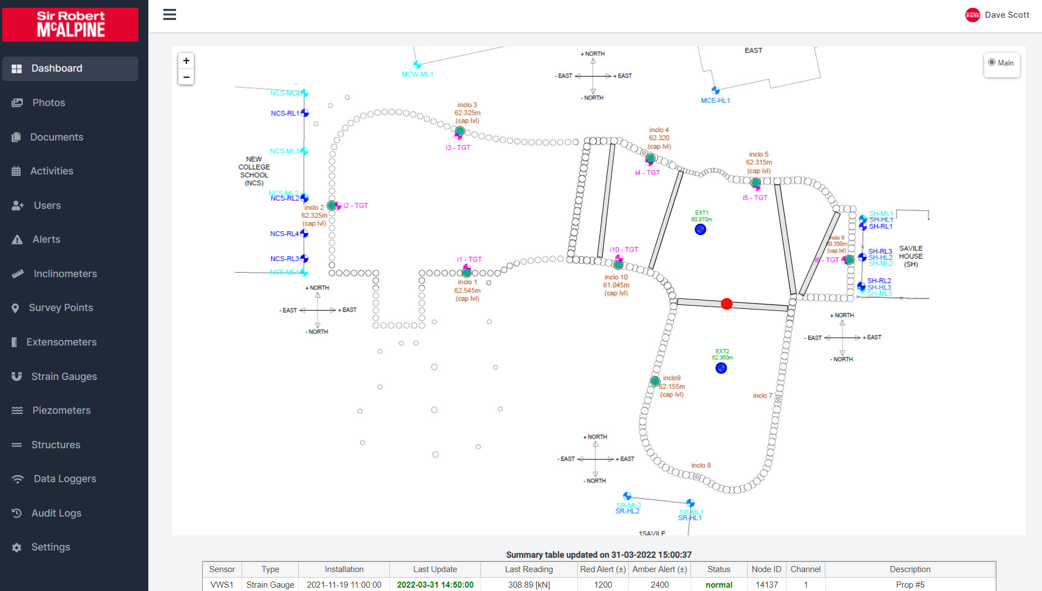Click the Survey Points pin icon
The width and height of the screenshot is (1042, 591).
tap(16, 308)
